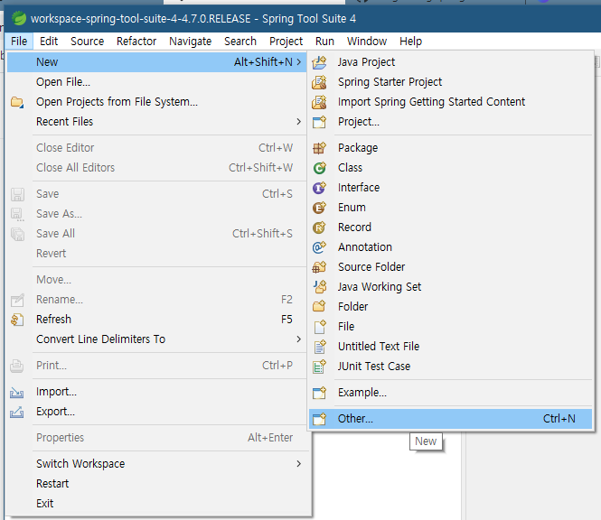Click the purple Interface icon
The width and height of the screenshot is (601, 520).
coord(319,188)
